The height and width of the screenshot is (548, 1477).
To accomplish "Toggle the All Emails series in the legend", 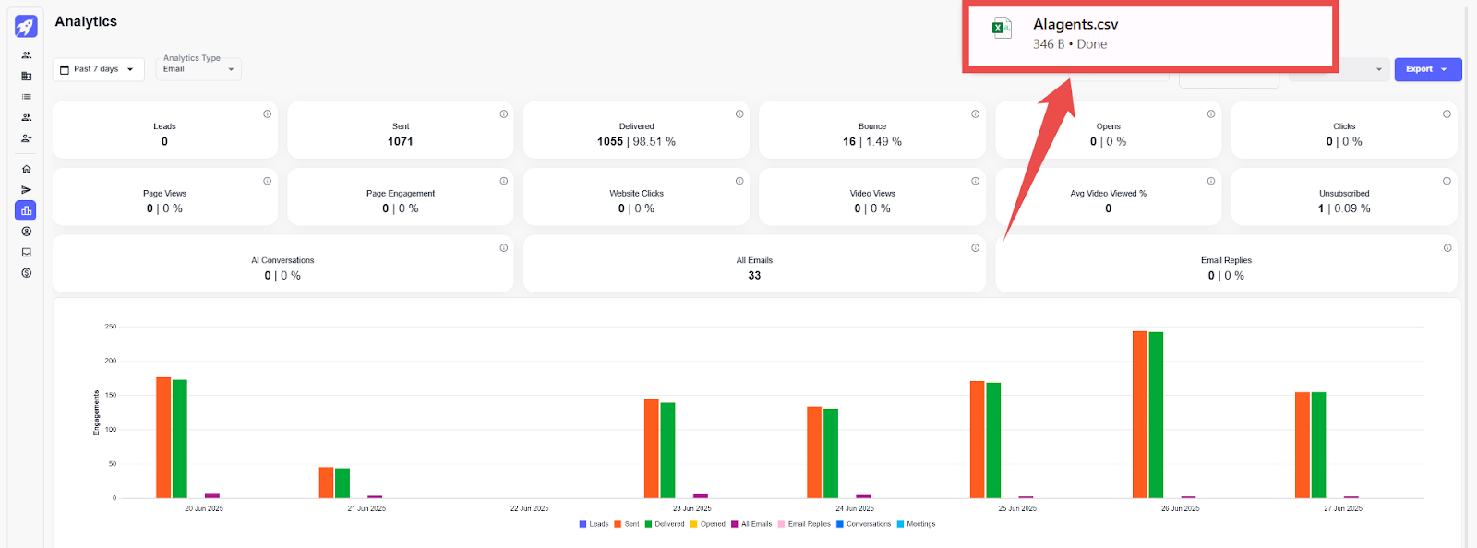I will [751, 524].
